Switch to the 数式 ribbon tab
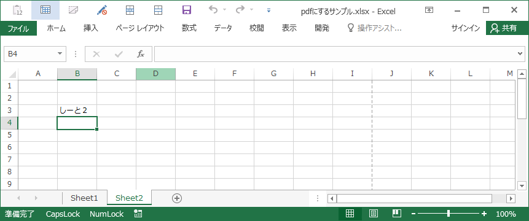The image size is (529, 221). click(x=189, y=28)
